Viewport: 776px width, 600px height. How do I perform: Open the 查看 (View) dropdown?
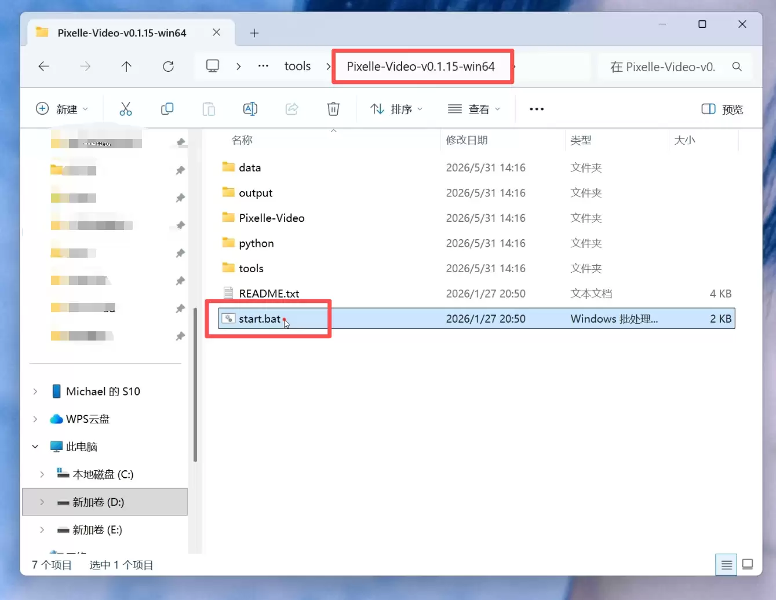click(x=474, y=109)
